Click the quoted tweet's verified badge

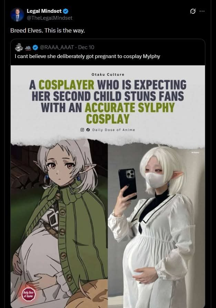point(35,47)
